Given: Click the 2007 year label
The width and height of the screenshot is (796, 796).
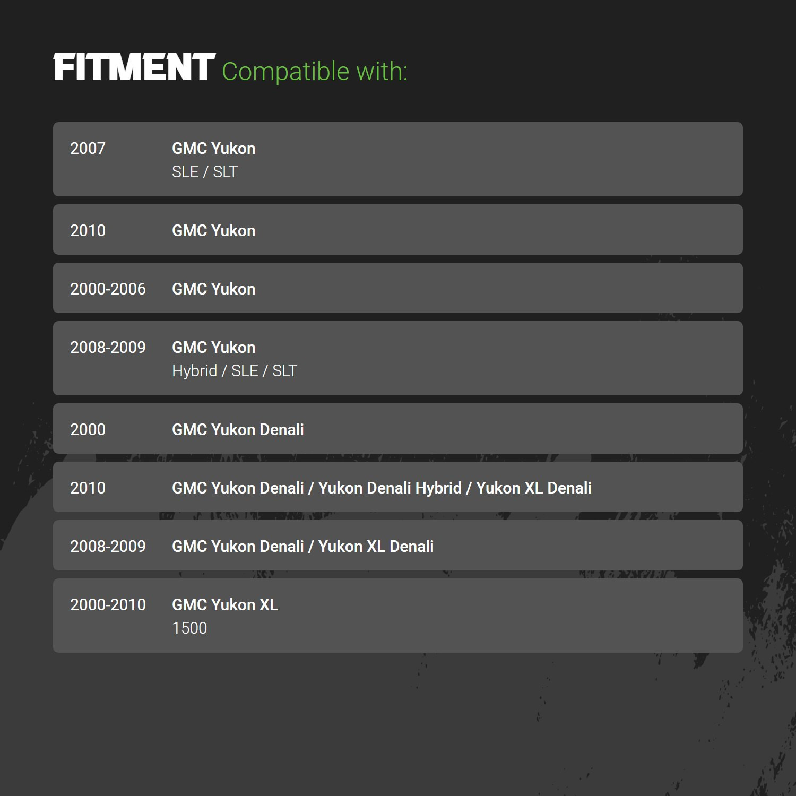Looking at the screenshot, I should (88, 149).
